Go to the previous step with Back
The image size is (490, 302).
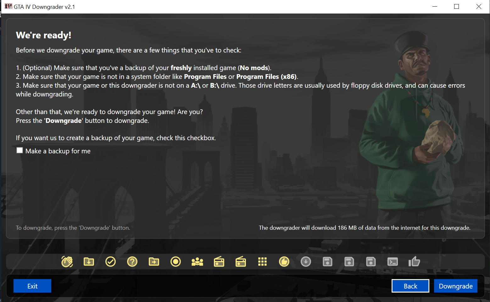pyautogui.click(x=410, y=286)
